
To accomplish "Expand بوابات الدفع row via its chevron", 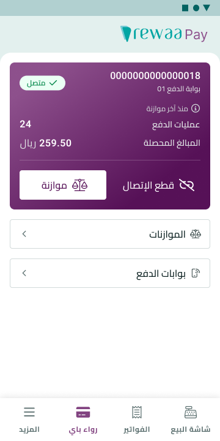I will click(x=24, y=273).
